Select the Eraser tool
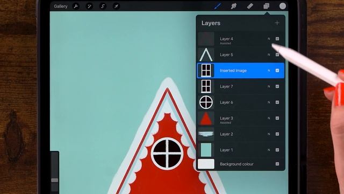 pos(250,6)
